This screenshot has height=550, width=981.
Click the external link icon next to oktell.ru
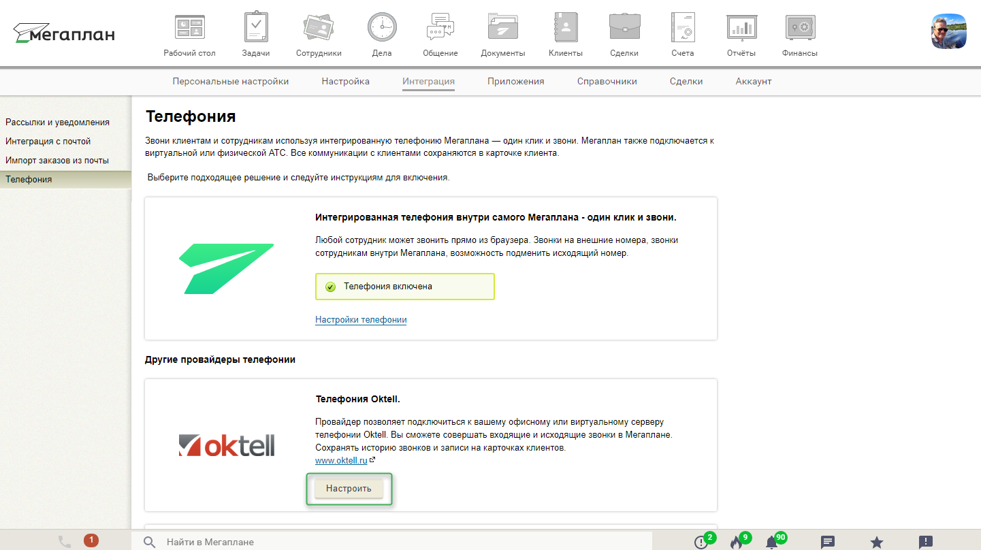pos(372,460)
